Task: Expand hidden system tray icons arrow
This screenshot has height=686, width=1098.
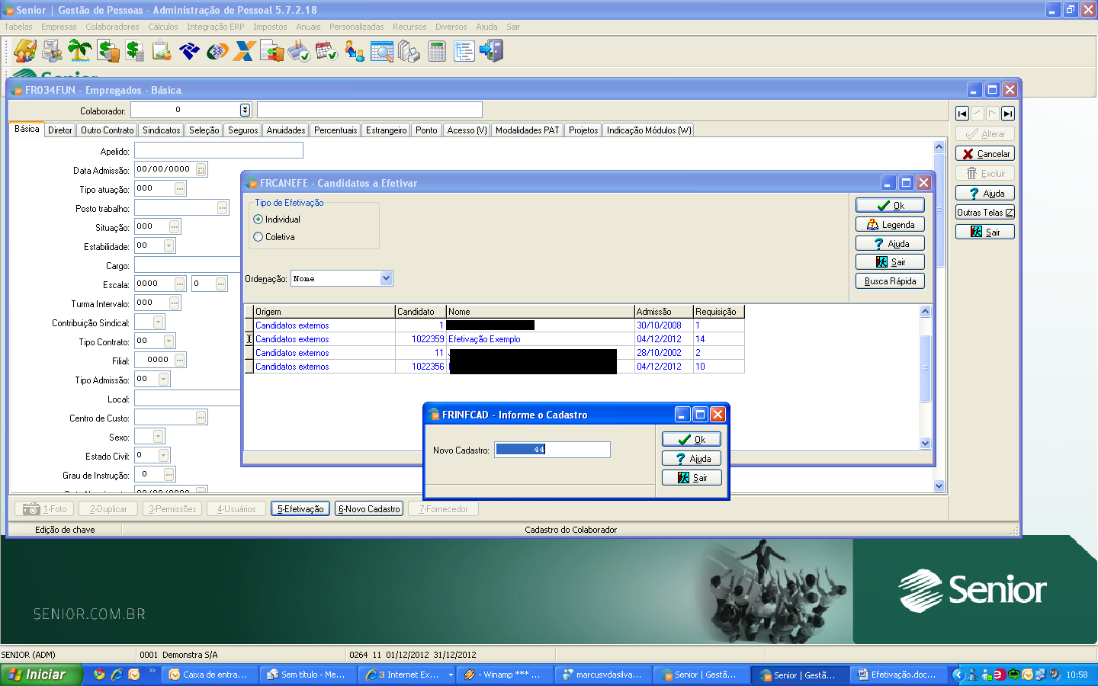Action: (x=959, y=675)
